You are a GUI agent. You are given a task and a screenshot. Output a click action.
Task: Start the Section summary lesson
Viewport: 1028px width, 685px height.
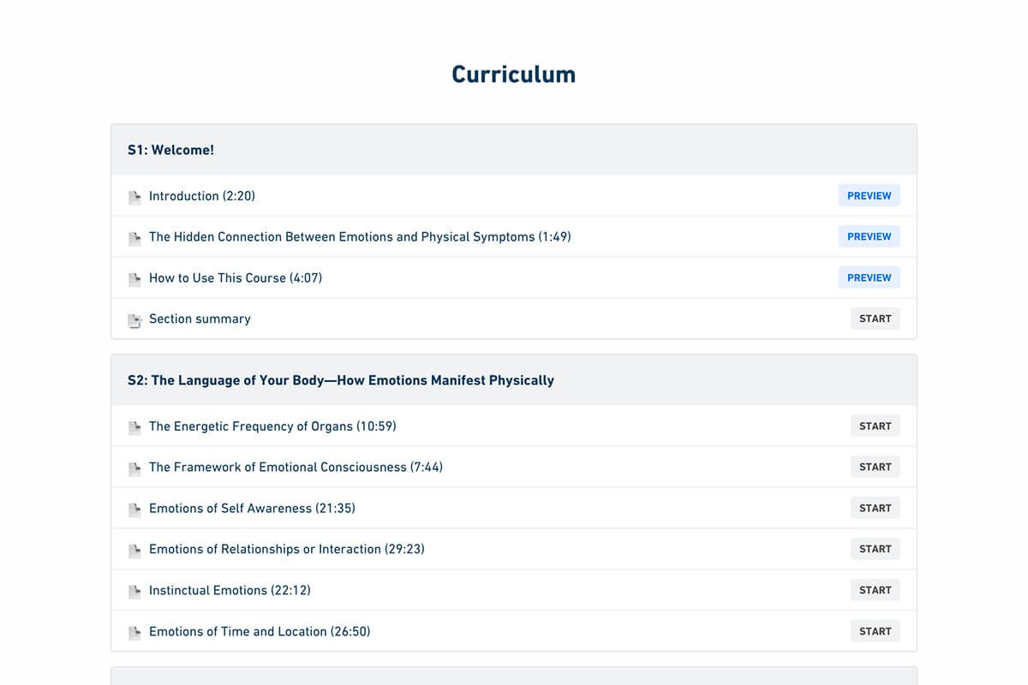click(x=876, y=319)
